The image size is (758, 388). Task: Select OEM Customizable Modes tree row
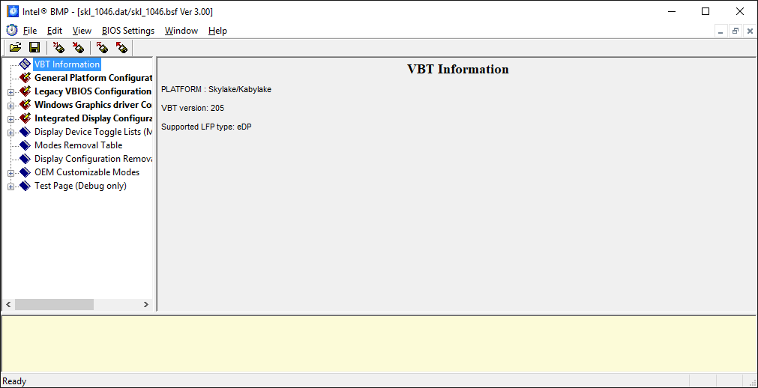[87, 172]
